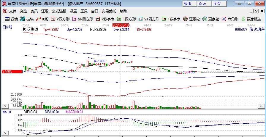This screenshot has height=137, width=266.
Task: Click the Up=4.2756 channel value
Action: (x=74, y=30)
